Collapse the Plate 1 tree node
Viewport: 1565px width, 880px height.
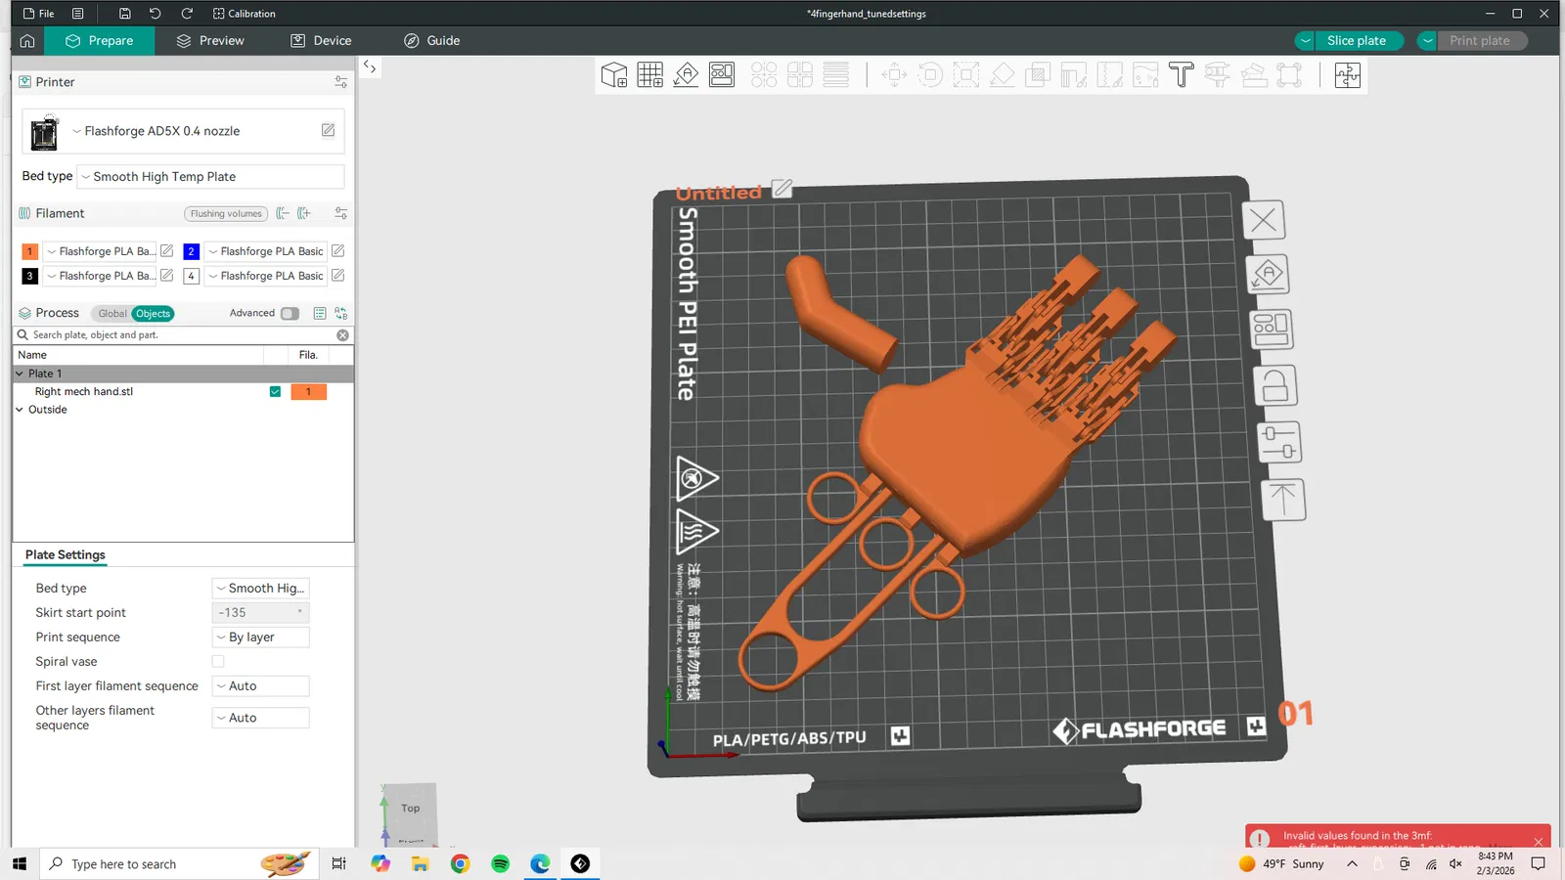(x=20, y=374)
